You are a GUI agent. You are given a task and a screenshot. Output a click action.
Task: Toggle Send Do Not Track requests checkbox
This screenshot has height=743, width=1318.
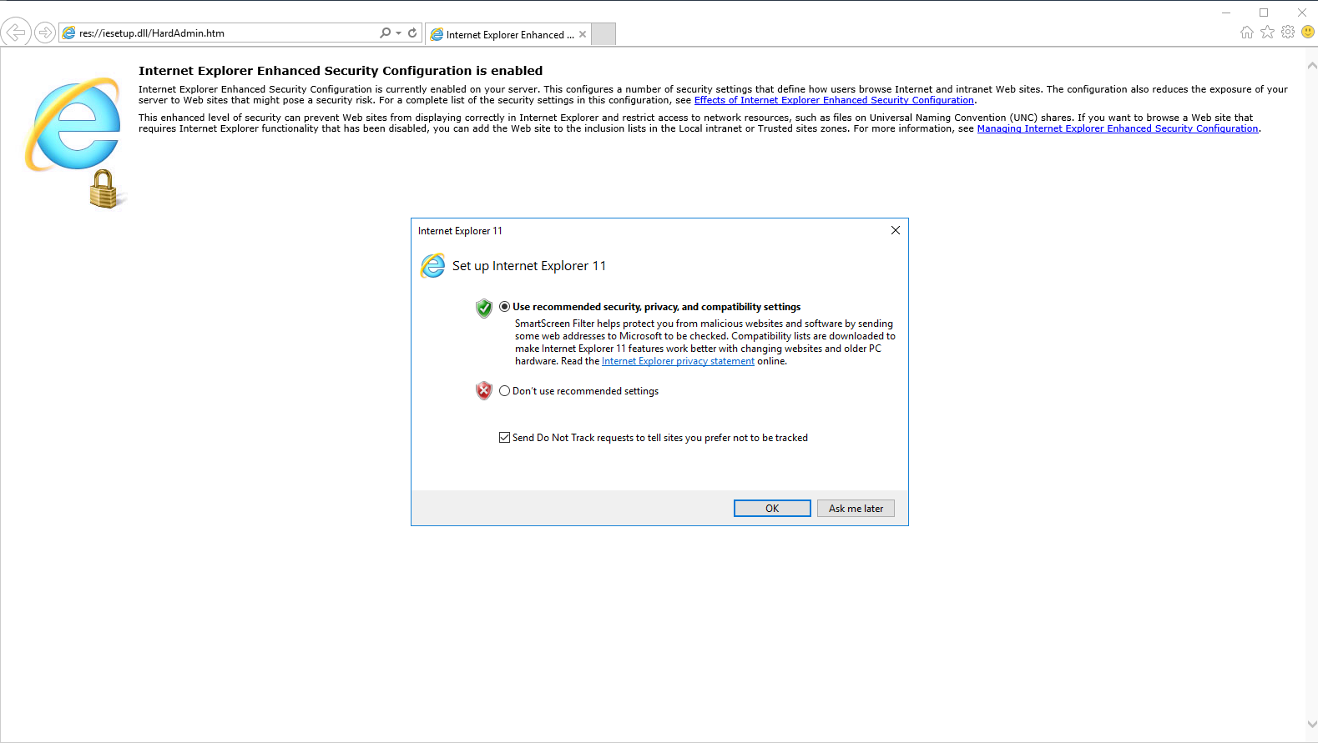click(x=504, y=438)
